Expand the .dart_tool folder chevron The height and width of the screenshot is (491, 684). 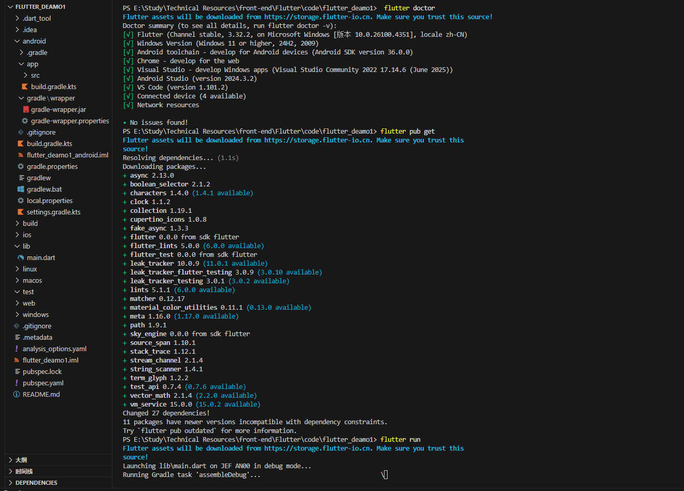coord(18,18)
